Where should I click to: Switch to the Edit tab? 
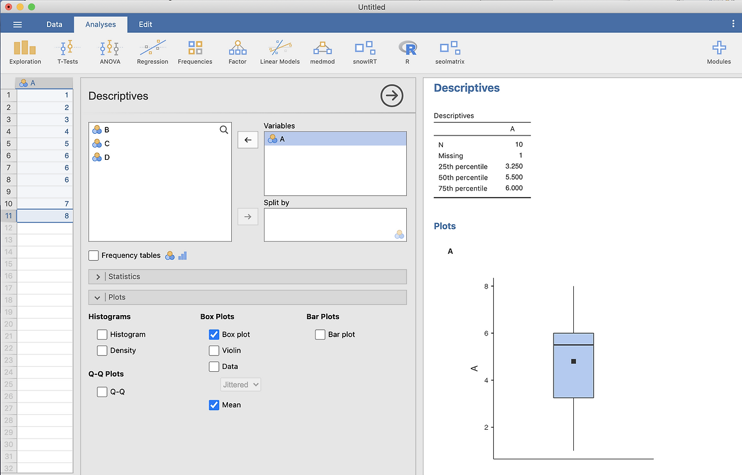coord(146,24)
